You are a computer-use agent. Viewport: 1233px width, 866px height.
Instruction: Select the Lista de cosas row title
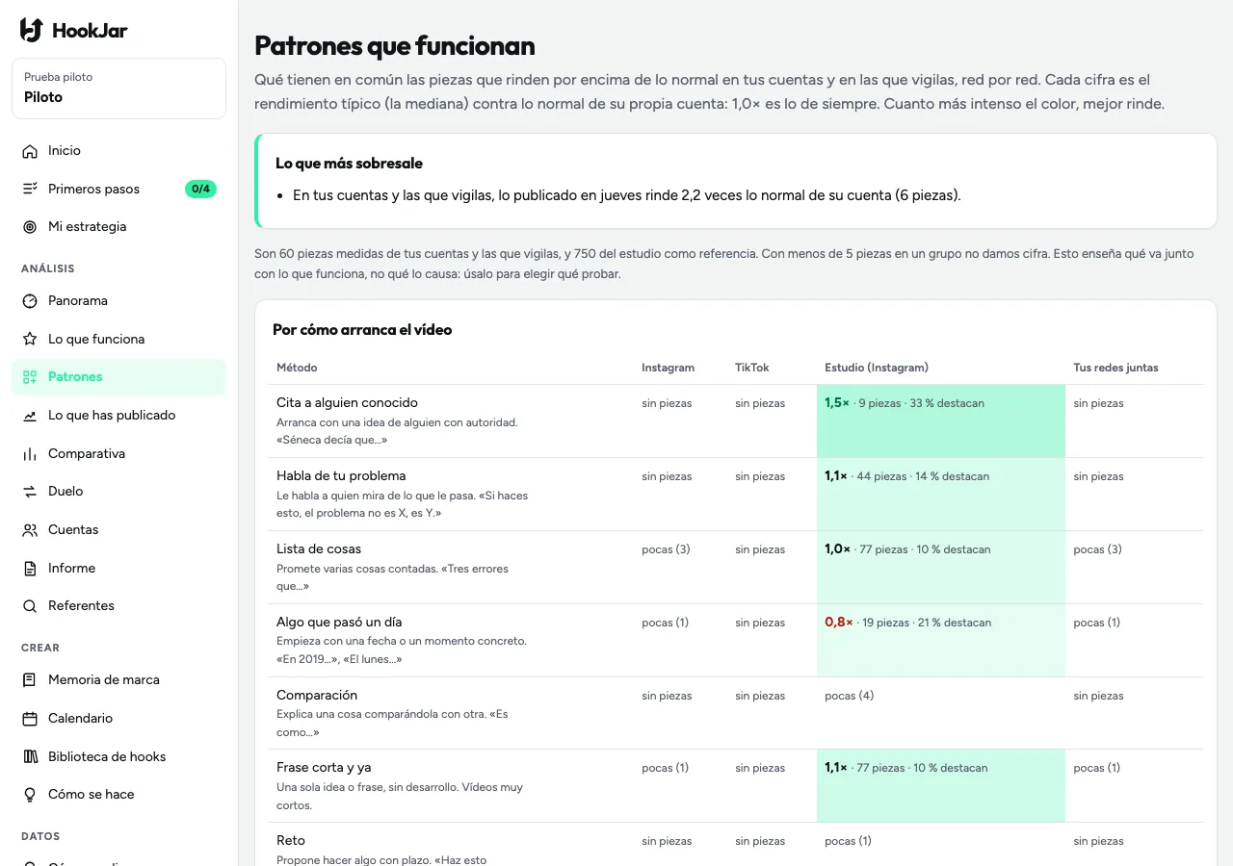pos(319,549)
